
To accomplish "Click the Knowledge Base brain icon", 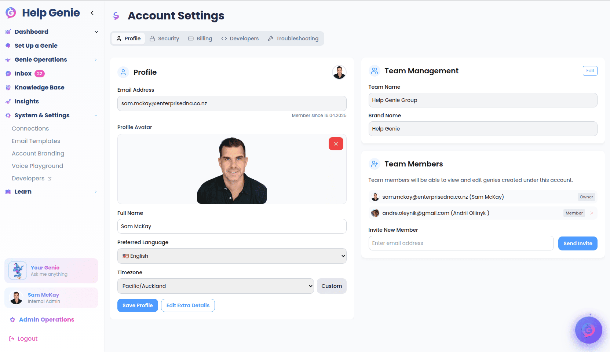I will click(8, 88).
